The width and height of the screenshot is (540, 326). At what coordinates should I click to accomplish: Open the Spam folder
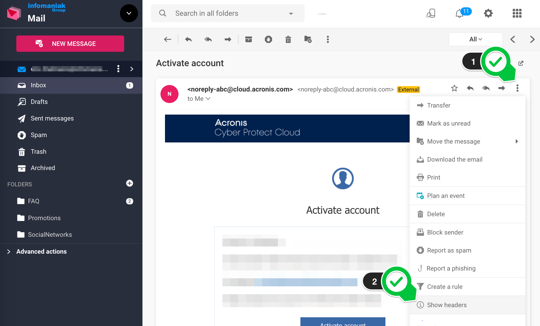[71, 135]
